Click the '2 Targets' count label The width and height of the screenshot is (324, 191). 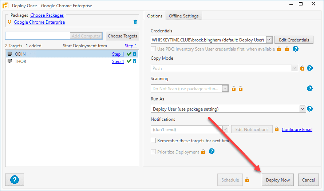click(14, 46)
